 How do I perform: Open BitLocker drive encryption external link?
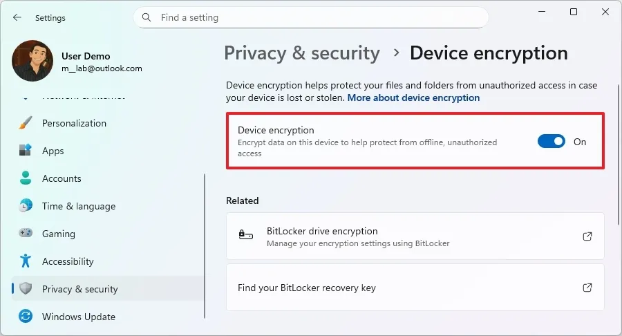pyautogui.click(x=587, y=236)
